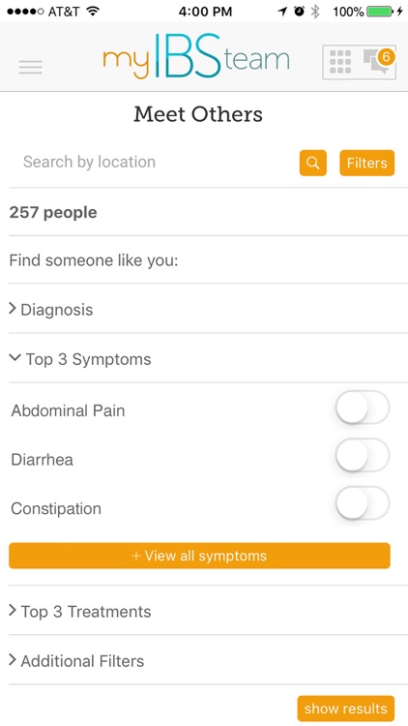Tap the Wi-Fi icon in status bar

pos(94,12)
